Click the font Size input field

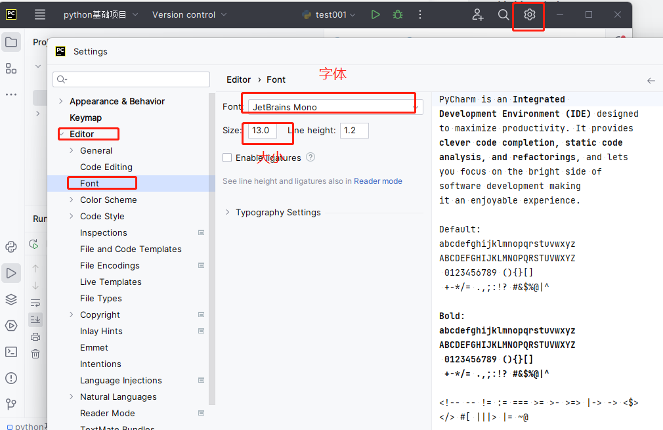(x=262, y=130)
